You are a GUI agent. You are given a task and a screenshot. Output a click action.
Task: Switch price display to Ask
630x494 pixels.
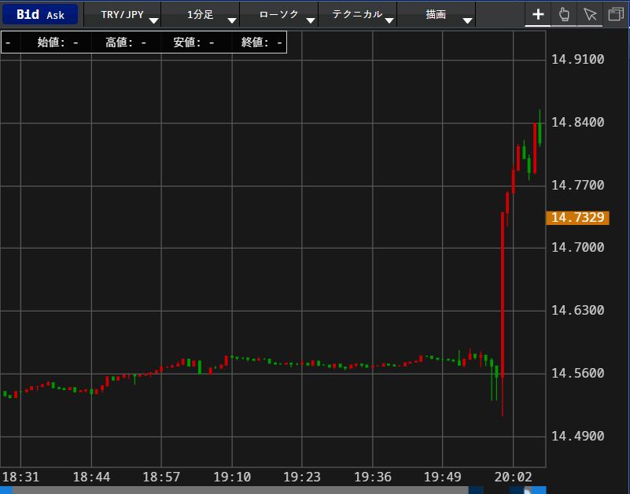pos(55,15)
